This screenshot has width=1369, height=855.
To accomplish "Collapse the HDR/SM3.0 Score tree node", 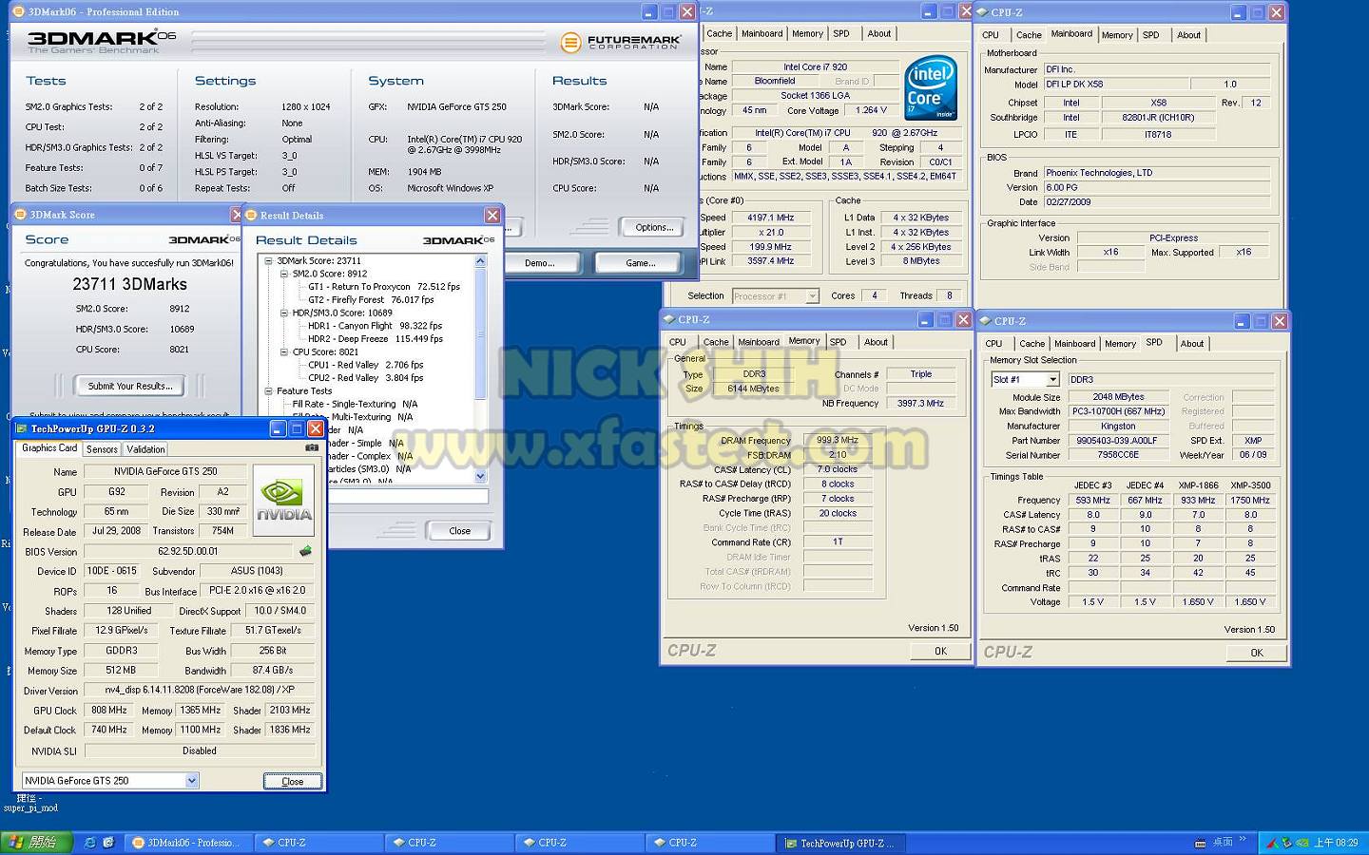I will click(x=284, y=313).
